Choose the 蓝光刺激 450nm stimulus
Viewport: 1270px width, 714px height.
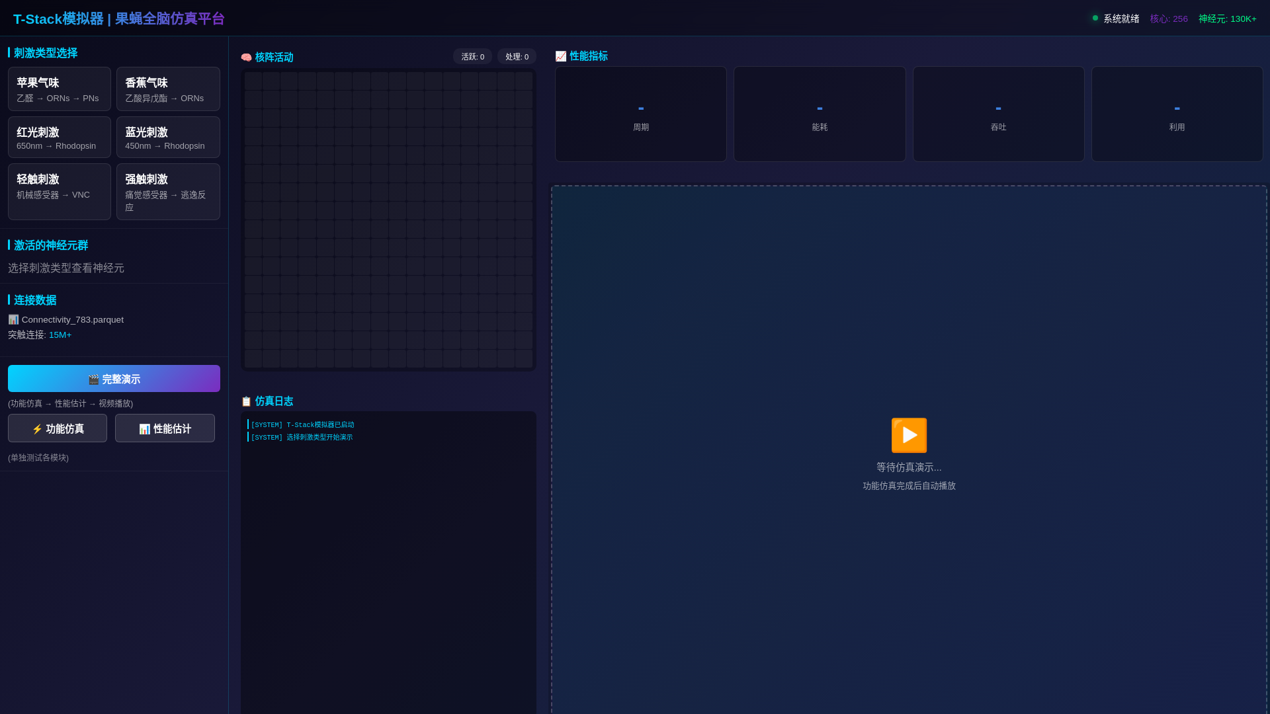[168, 138]
